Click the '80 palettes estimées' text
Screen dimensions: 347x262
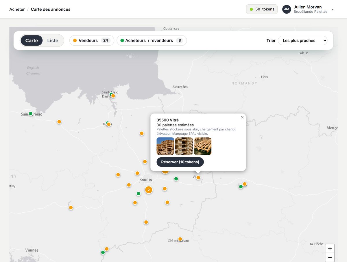[x=175, y=125]
